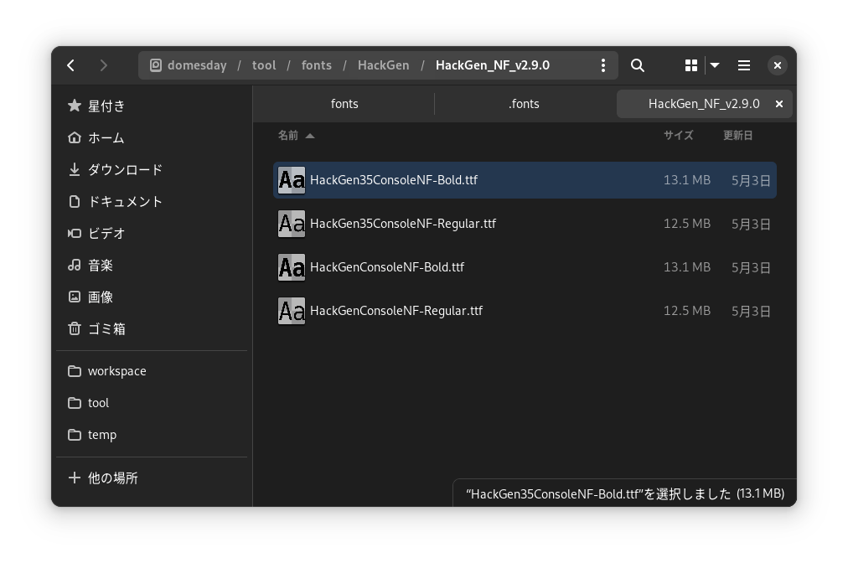Screen dimensions: 848x563
Task: Open 音楽 in the sidebar
Action: click(152, 265)
